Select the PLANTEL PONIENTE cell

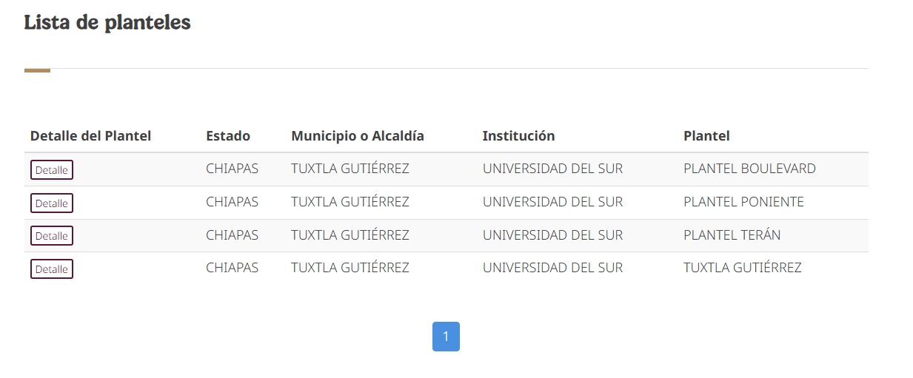[x=743, y=202]
